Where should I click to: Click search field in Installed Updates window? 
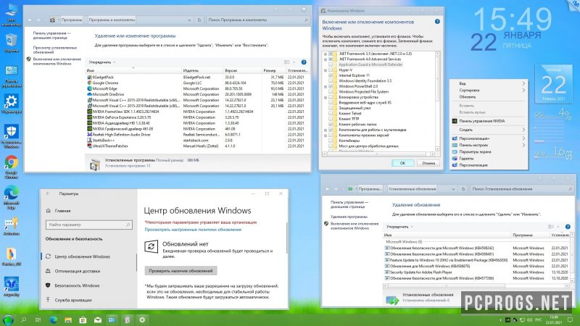click(x=521, y=189)
